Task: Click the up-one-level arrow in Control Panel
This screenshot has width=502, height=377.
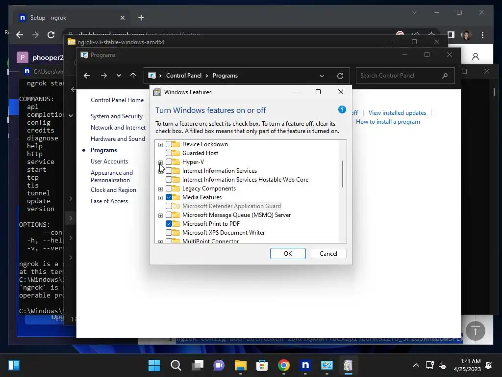Action: coord(133,76)
